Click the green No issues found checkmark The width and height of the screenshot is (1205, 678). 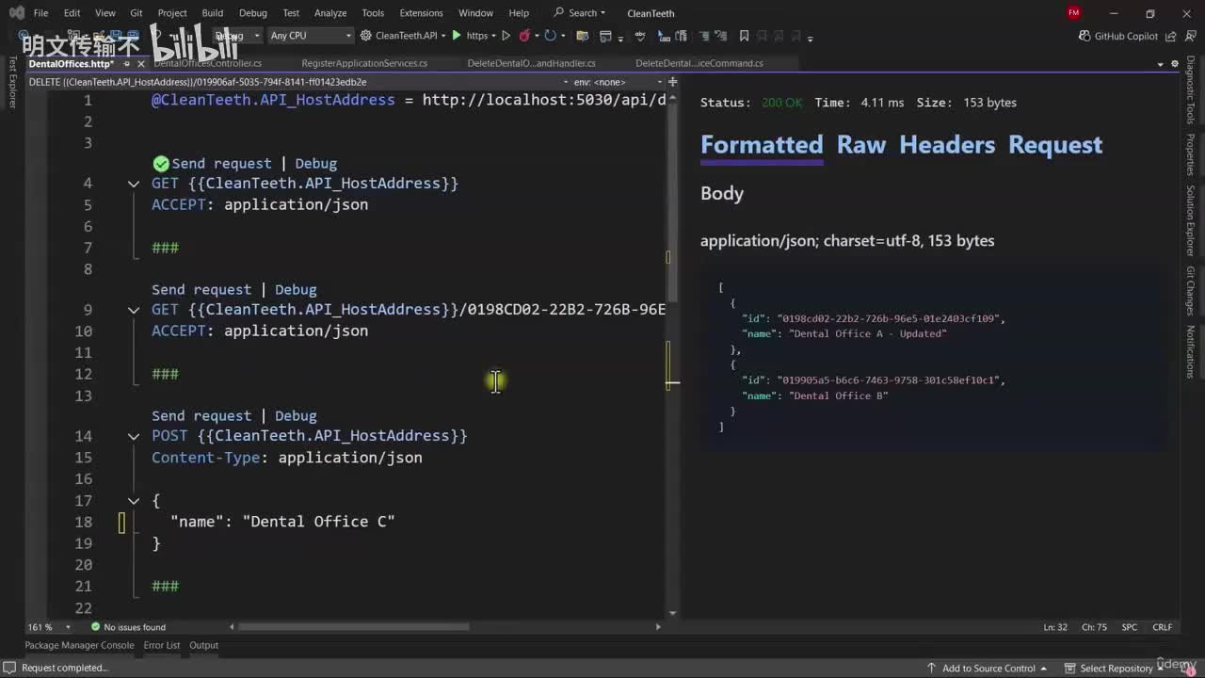click(95, 627)
